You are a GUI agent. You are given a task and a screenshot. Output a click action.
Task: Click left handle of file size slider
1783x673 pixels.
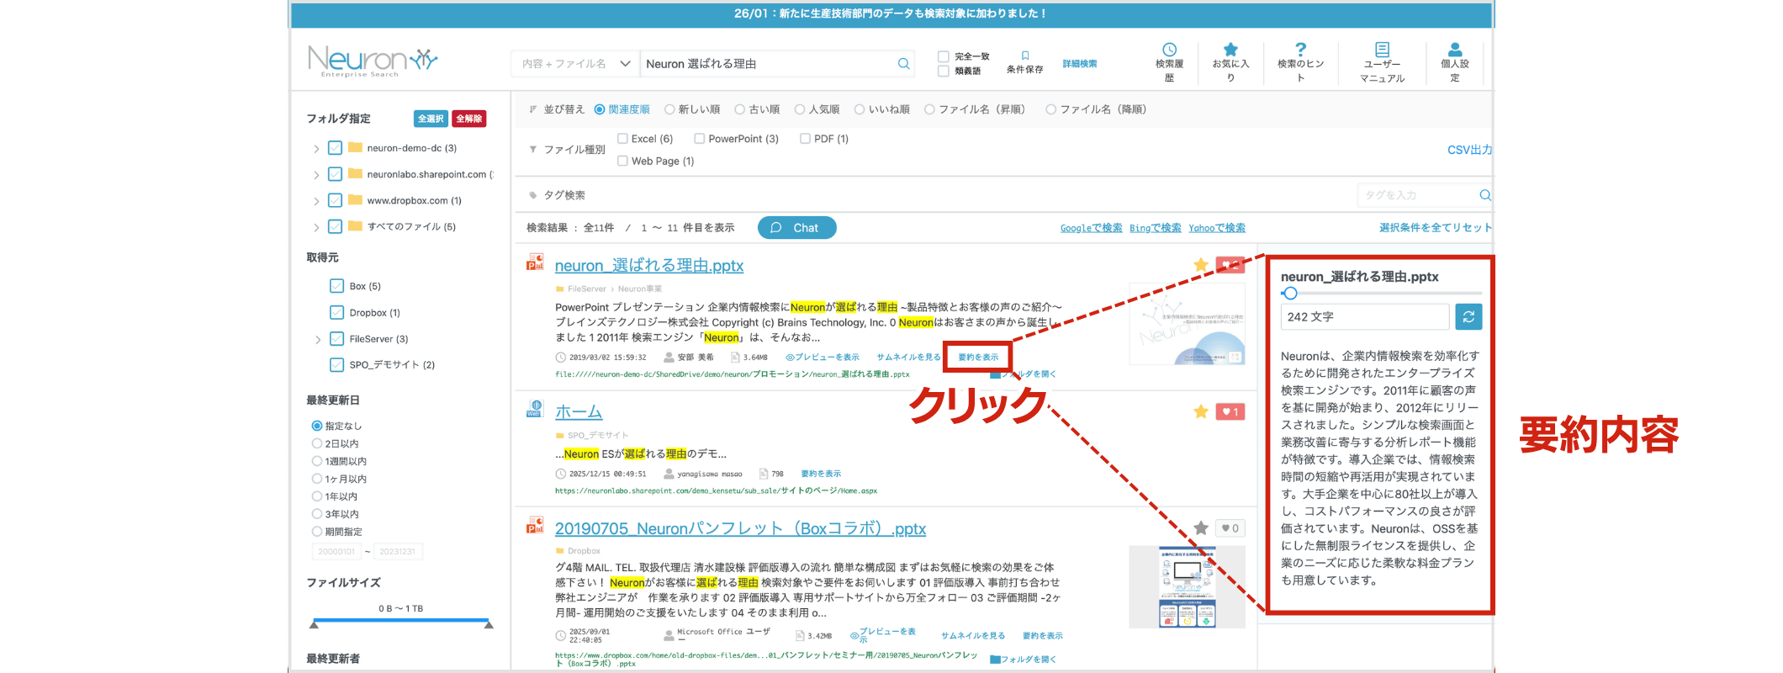315,624
